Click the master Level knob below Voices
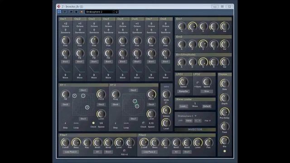The width and height of the screenshot is (290, 163). [x=166, y=123]
